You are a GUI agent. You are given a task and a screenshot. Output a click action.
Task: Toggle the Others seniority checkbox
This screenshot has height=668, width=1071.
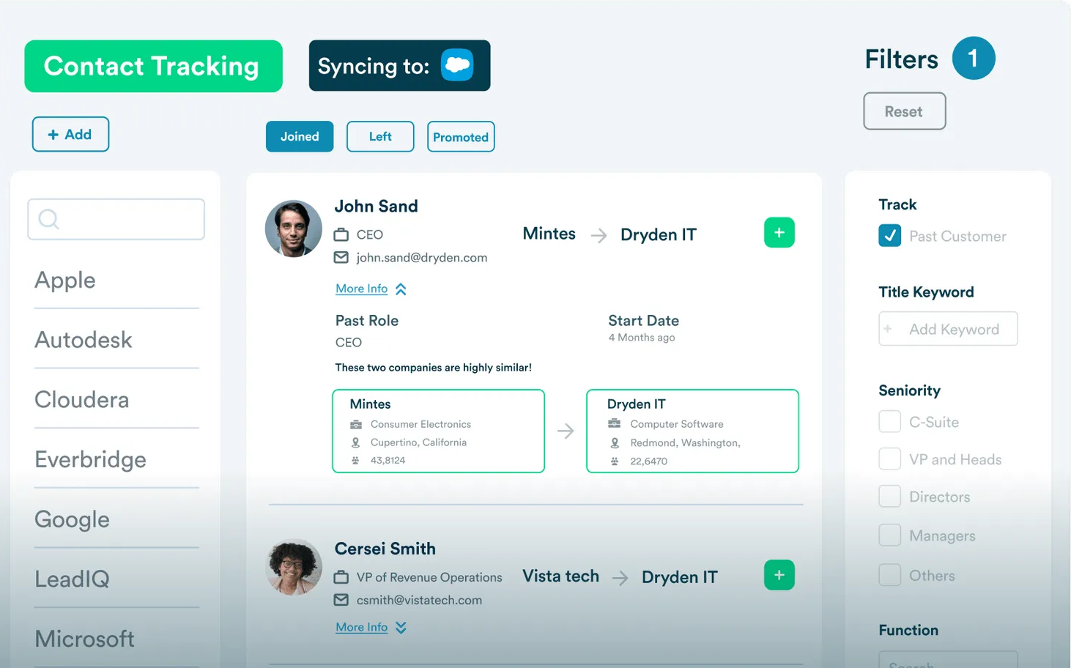coord(890,574)
